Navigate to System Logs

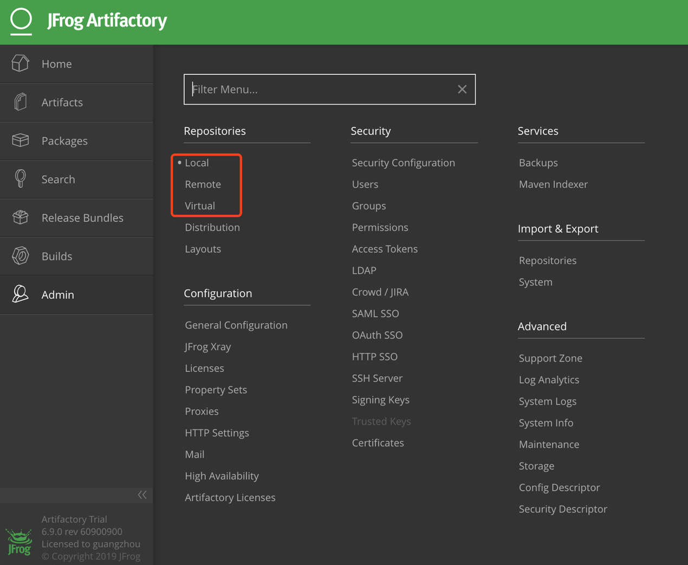pos(547,401)
